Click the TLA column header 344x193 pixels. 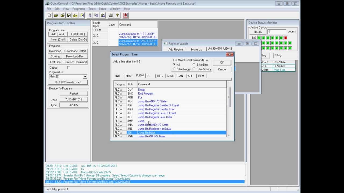click(132, 84)
